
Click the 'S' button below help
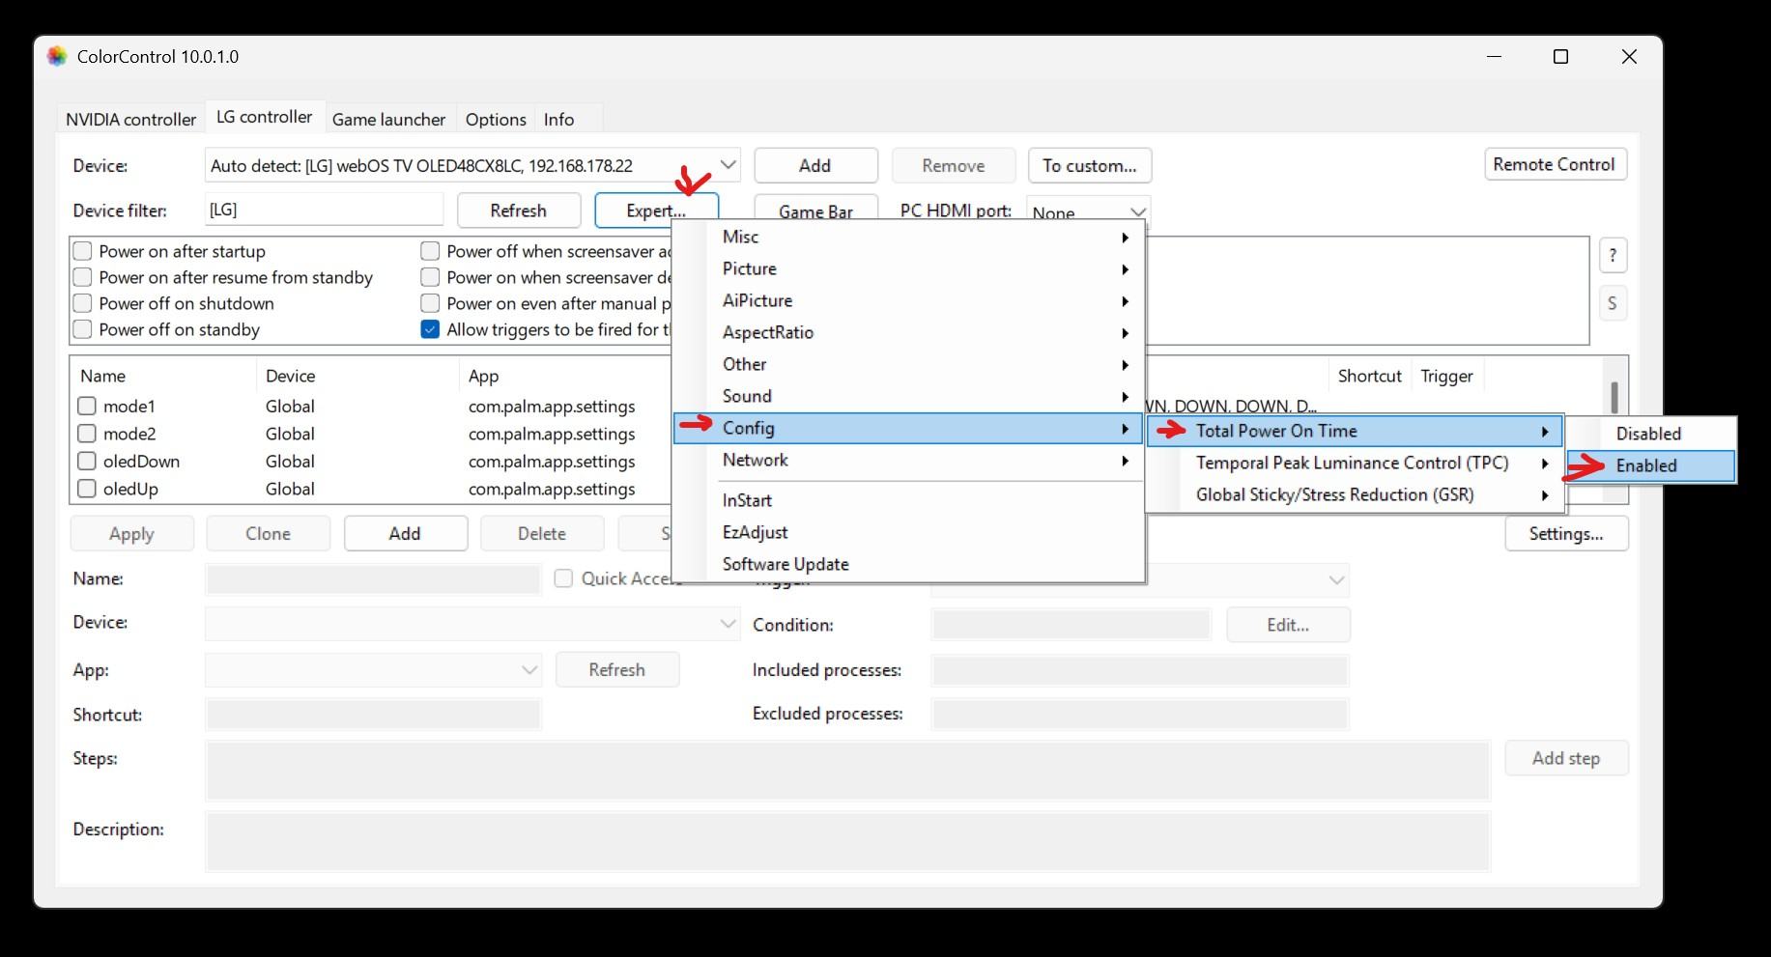pos(1613,303)
